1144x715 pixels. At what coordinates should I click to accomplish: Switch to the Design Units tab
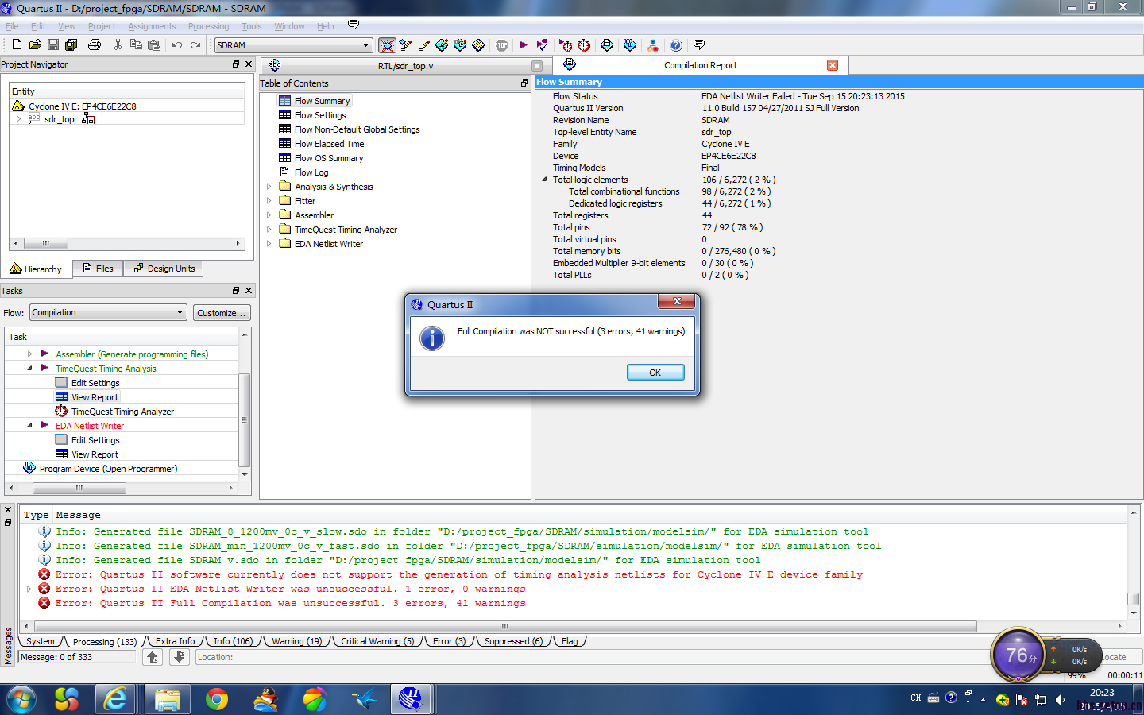pyautogui.click(x=164, y=269)
